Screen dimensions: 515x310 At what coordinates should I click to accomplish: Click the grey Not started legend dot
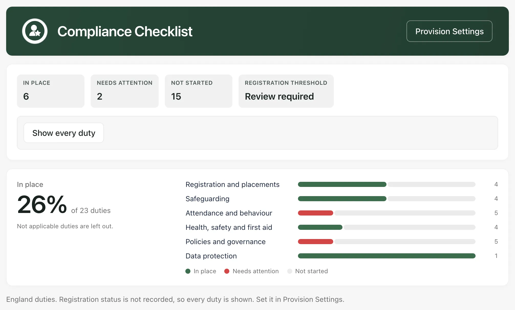pos(290,271)
